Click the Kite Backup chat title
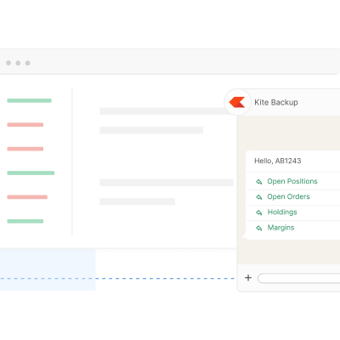This screenshot has height=340, width=340. coord(276,102)
